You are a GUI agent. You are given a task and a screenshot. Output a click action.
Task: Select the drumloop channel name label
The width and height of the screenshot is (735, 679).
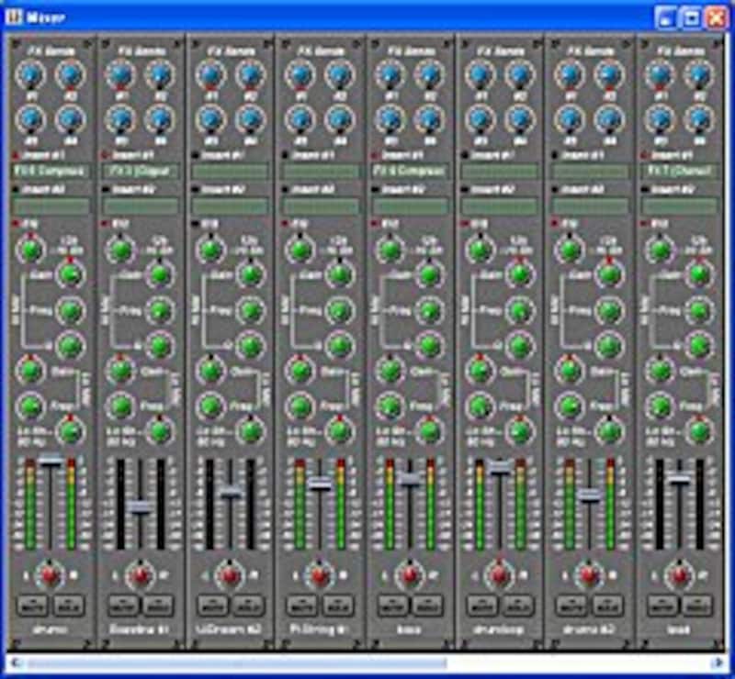500,632
